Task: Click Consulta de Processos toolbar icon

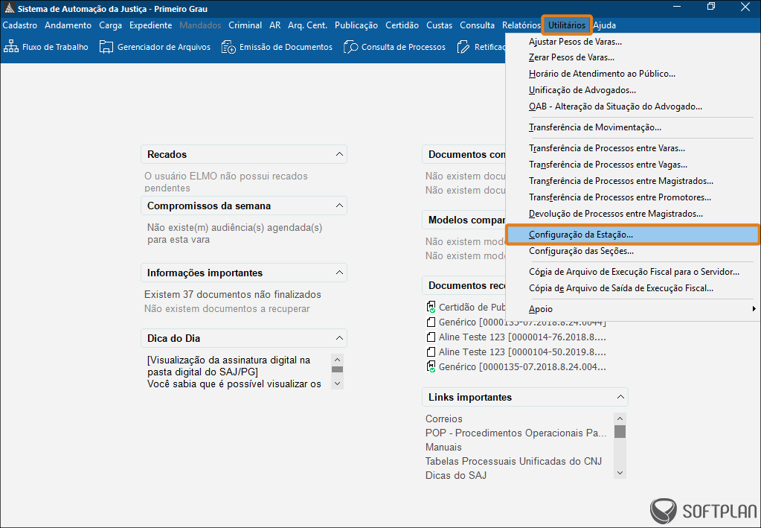Action: click(x=350, y=47)
